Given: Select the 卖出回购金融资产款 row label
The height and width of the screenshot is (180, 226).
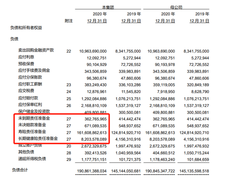Looking at the screenshot, I should click(x=36, y=50).
